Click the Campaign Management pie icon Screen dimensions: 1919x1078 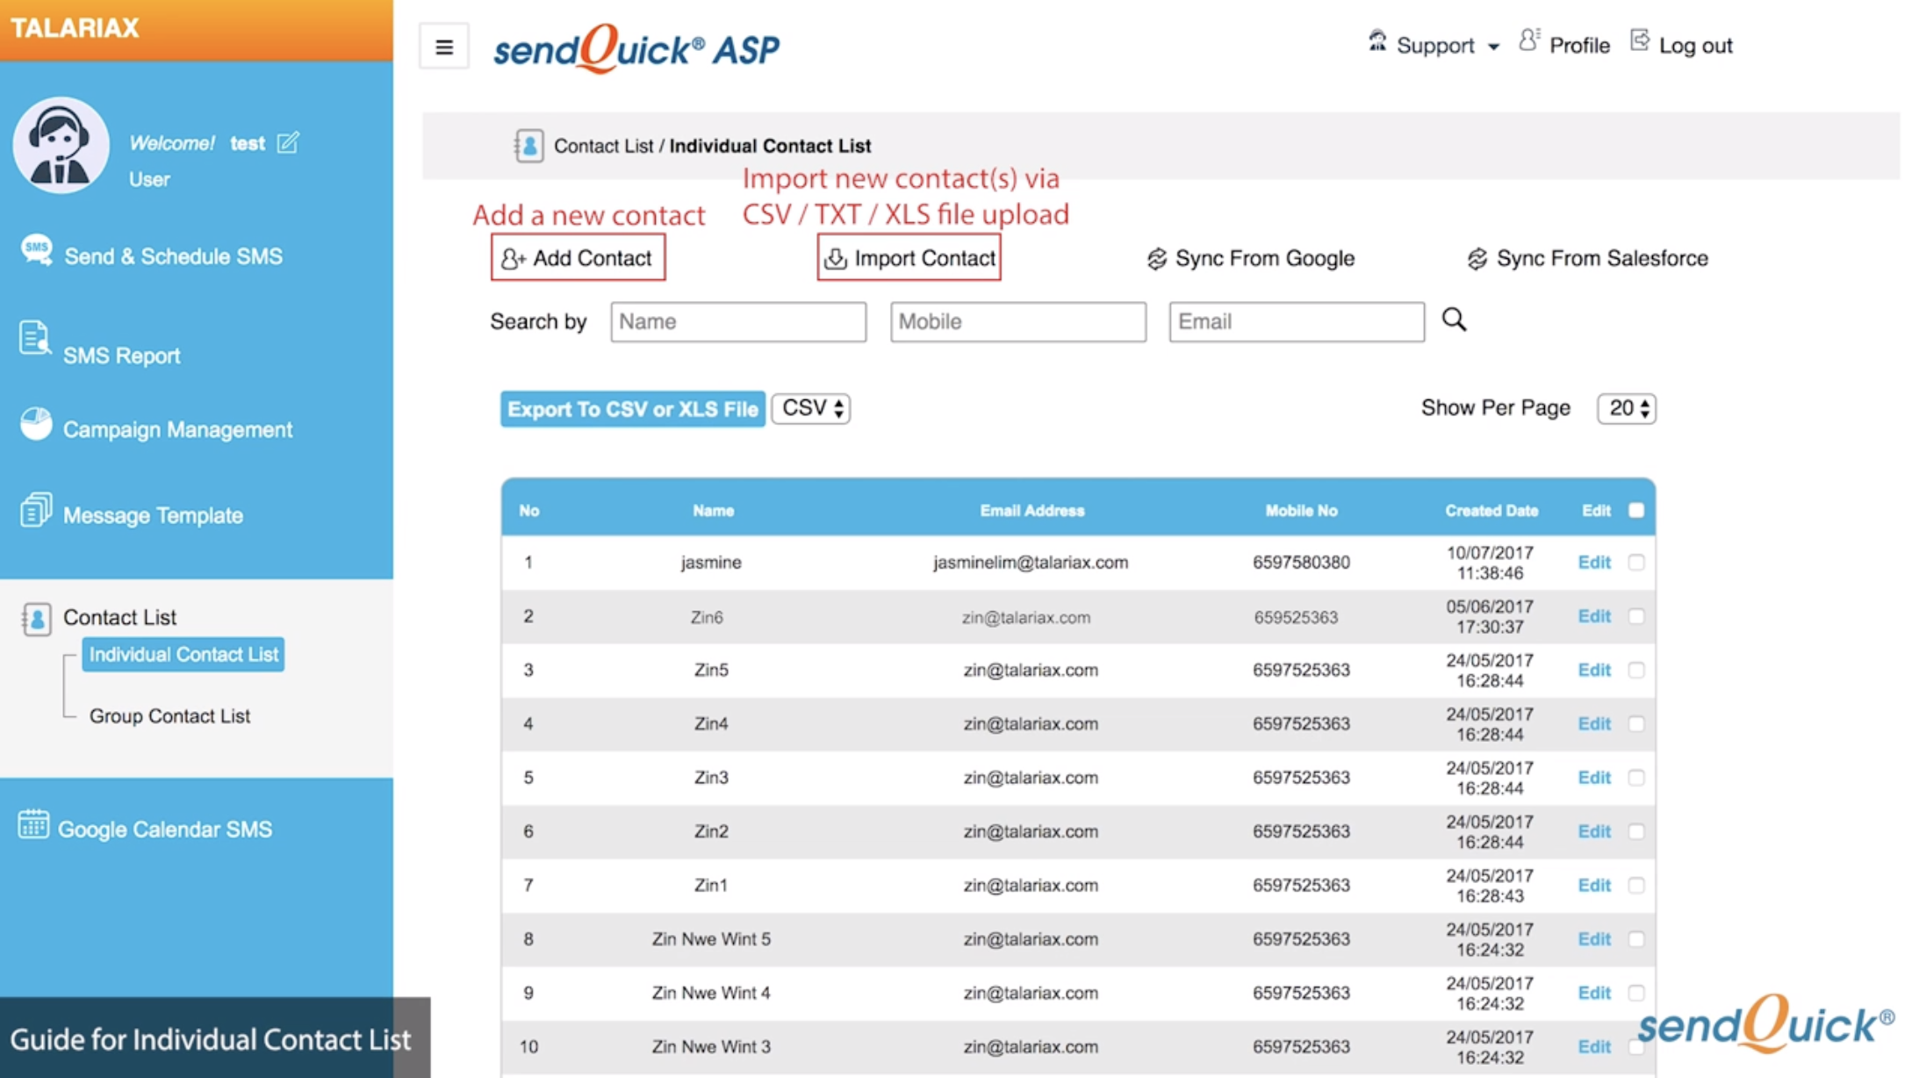tap(36, 423)
